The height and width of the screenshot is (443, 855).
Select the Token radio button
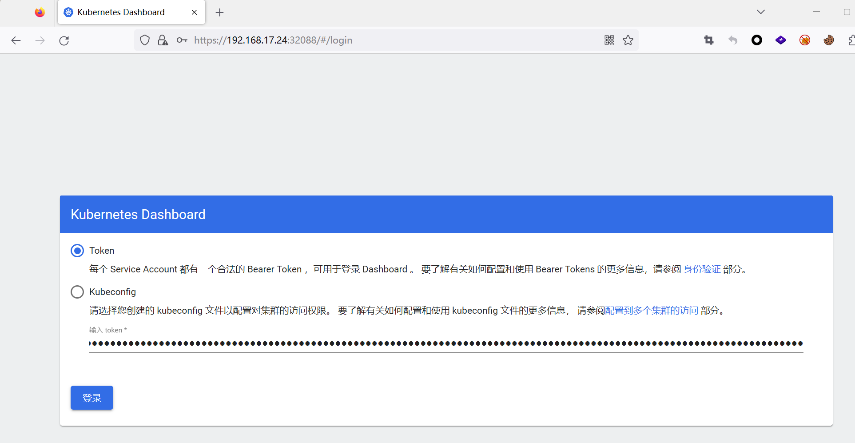click(77, 251)
